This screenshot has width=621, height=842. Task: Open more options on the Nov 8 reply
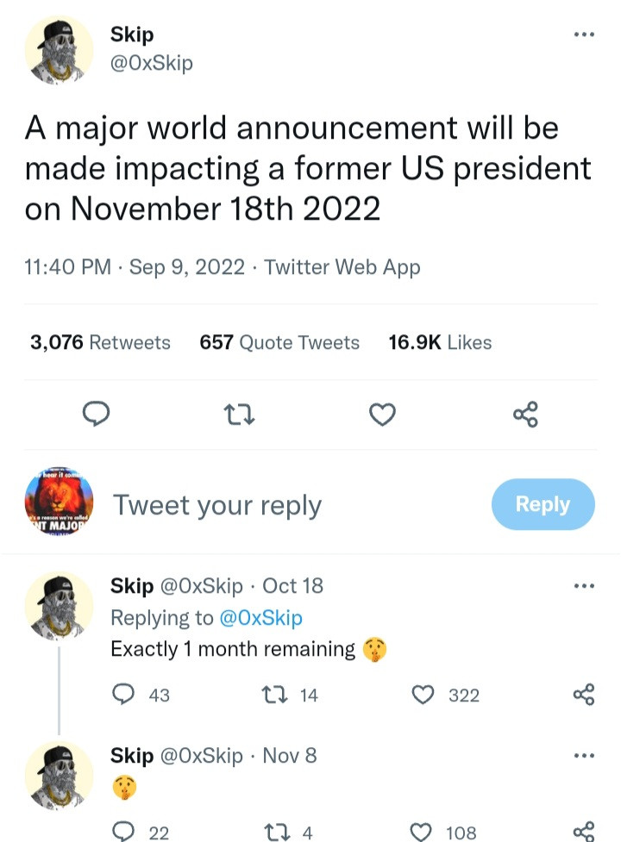[584, 756]
